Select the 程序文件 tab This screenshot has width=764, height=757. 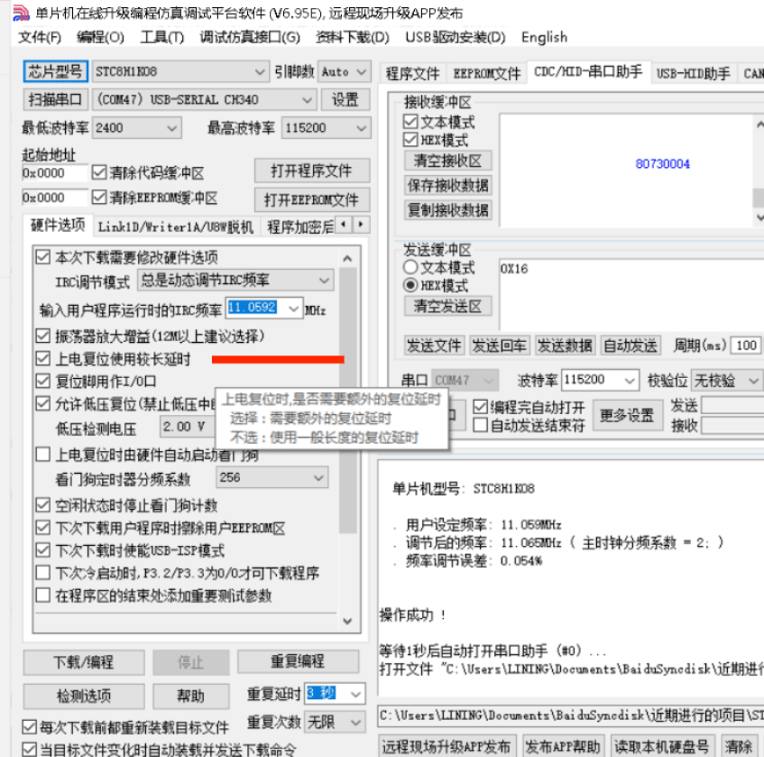click(x=413, y=74)
